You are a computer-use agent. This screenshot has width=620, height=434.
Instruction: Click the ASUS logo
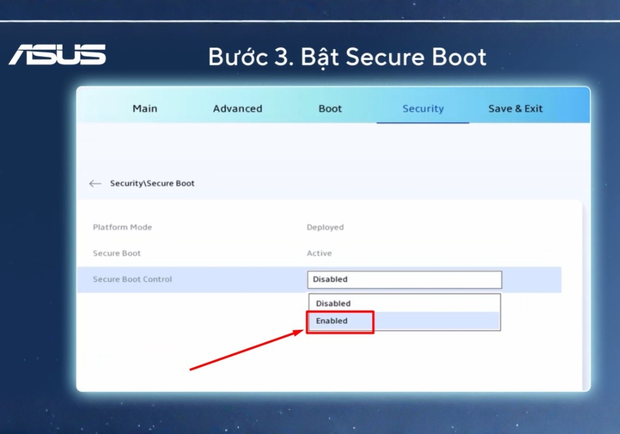click(x=57, y=55)
